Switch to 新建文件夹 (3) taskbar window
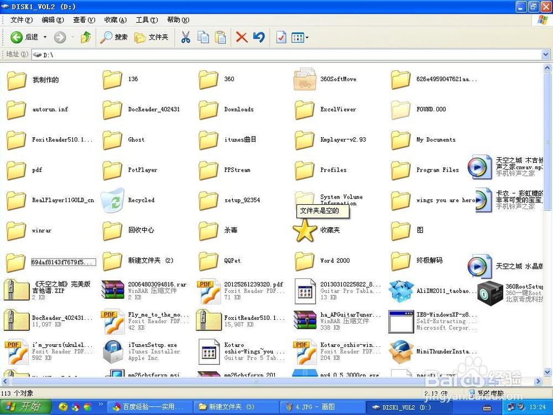553x415 pixels. pos(236,407)
